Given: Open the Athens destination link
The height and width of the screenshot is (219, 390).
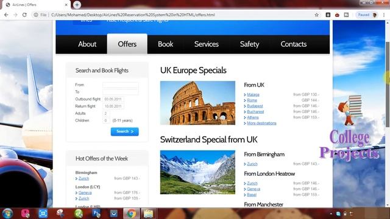Looking at the screenshot, I should tap(253, 117).
